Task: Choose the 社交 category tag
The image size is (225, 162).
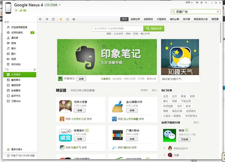Action: [x=174, y=96]
